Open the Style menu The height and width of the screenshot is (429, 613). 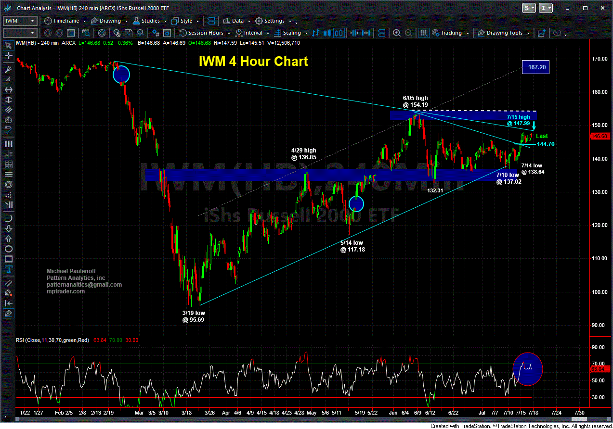[181, 21]
